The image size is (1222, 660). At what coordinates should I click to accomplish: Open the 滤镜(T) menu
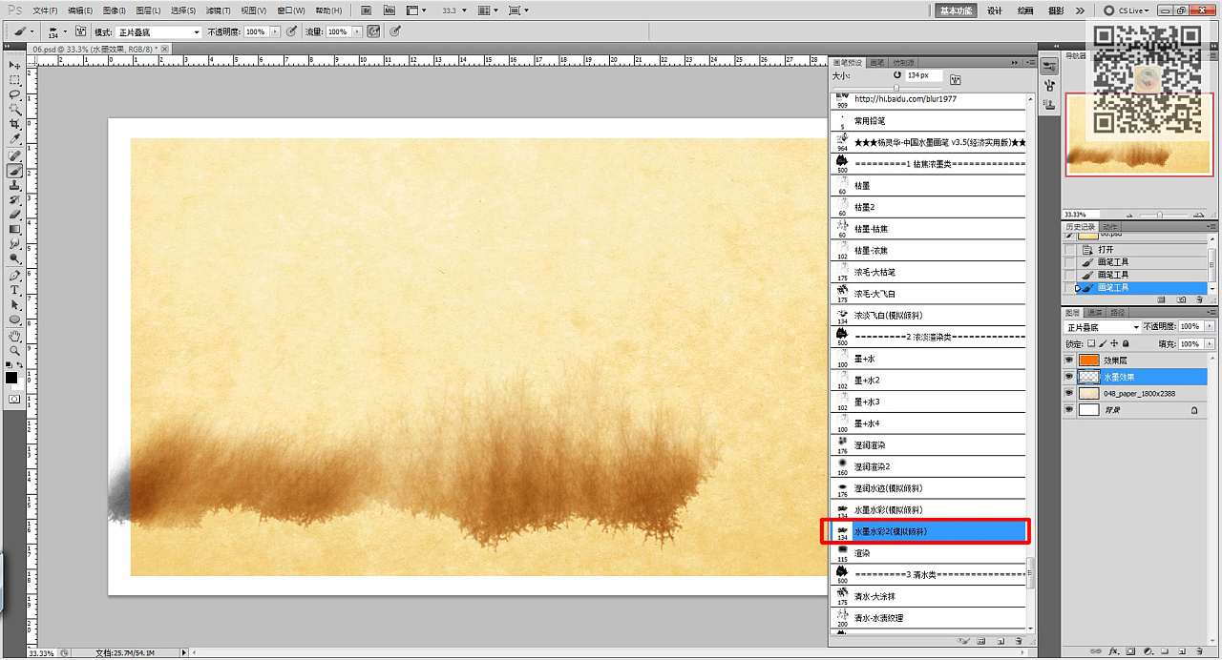tap(219, 10)
